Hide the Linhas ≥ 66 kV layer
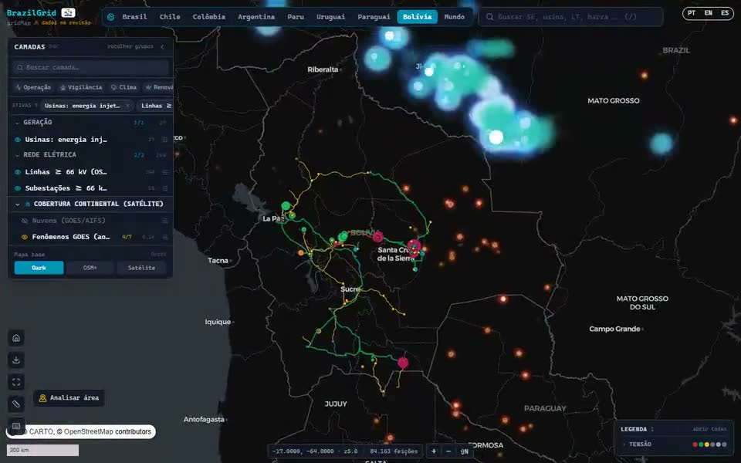Screen dimensions: 741x463 18,172
